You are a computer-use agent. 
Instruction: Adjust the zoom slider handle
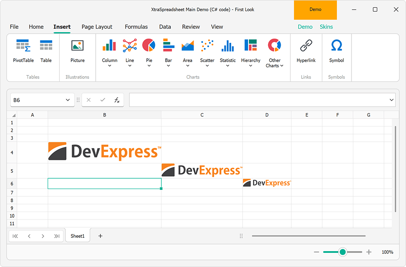click(342, 252)
